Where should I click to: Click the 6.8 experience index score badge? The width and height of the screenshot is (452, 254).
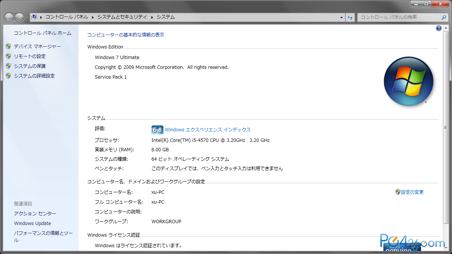157,130
